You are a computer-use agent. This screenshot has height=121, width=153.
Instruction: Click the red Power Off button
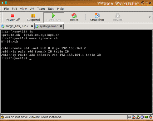12,17
